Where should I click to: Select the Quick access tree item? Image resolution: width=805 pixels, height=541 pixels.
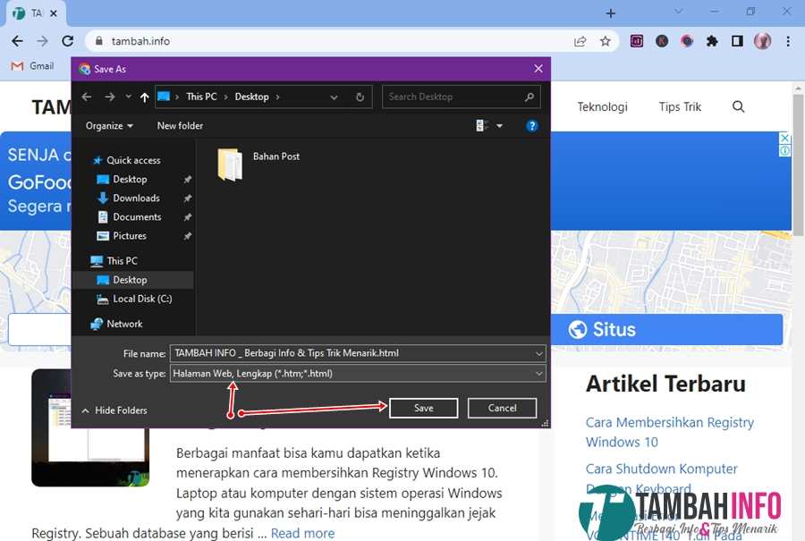133,160
